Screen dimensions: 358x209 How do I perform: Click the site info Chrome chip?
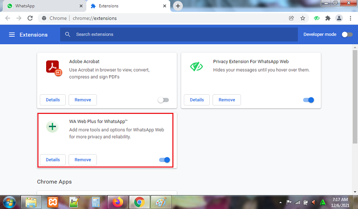[x=55, y=18]
